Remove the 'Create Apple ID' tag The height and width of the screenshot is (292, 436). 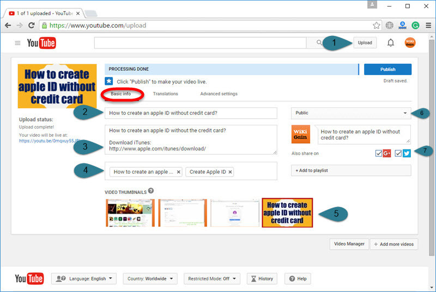[230, 172]
